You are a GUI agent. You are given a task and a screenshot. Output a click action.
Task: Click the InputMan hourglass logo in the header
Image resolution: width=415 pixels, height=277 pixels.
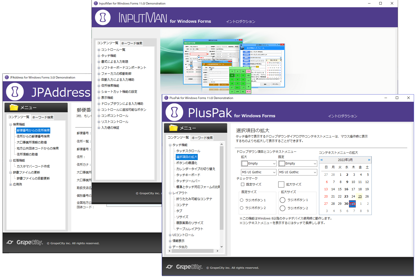pyautogui.click(x=103, y=17)
